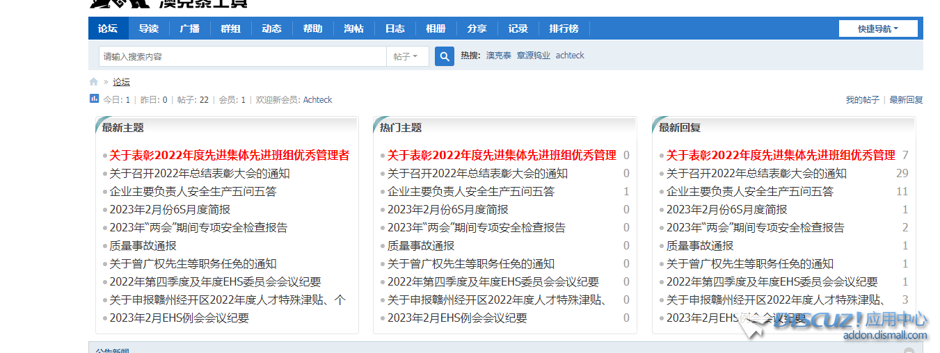940x353 pixels.
Task: Open the 导读 navigation tab
Action: 149,28
